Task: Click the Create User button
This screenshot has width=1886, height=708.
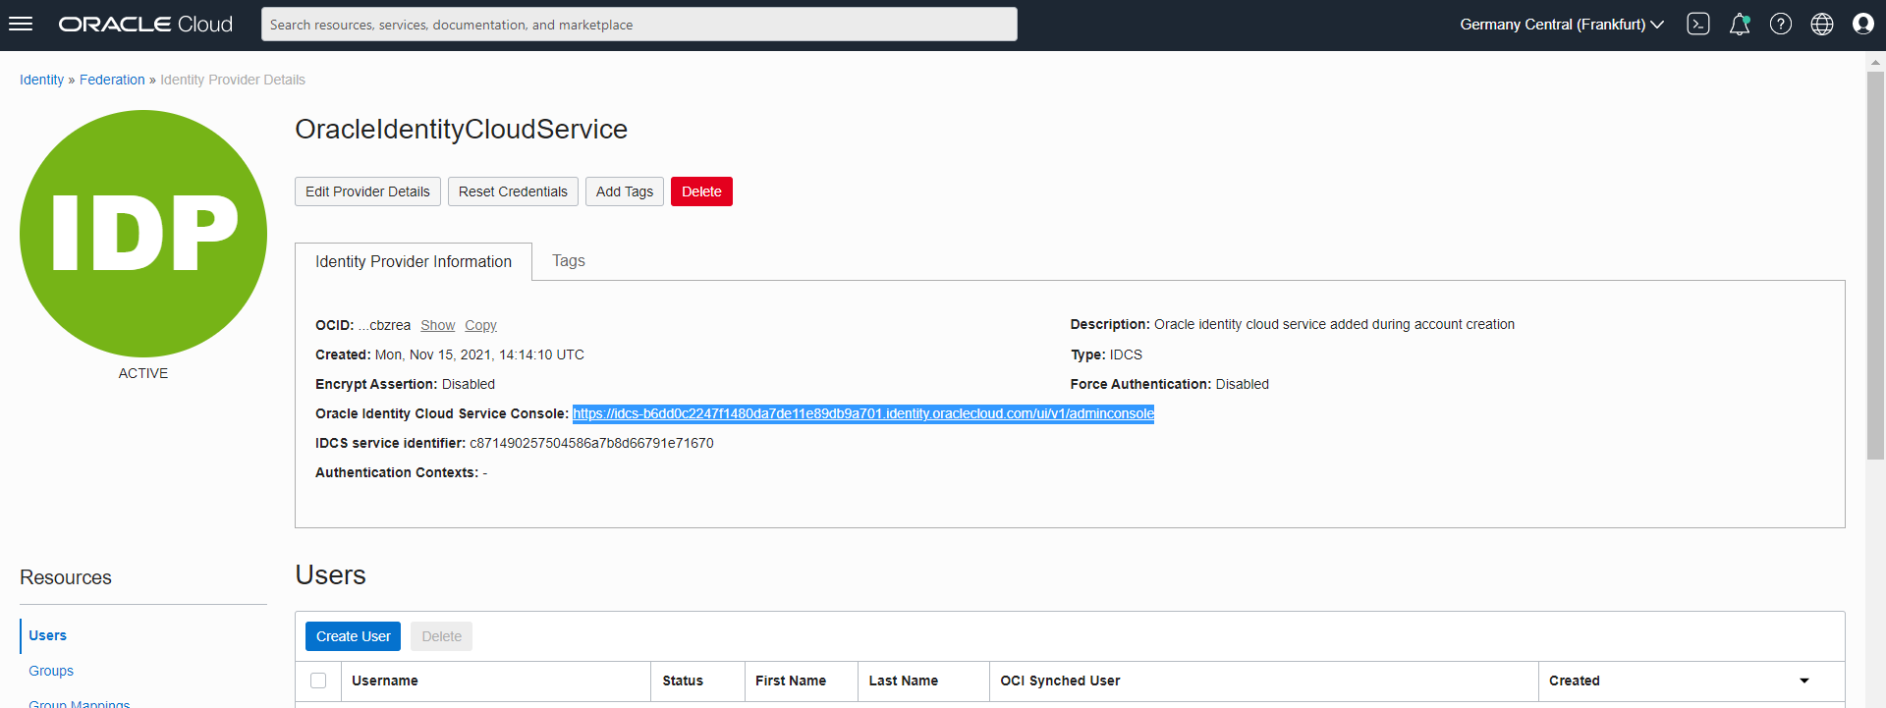Action: coord(353,636)
